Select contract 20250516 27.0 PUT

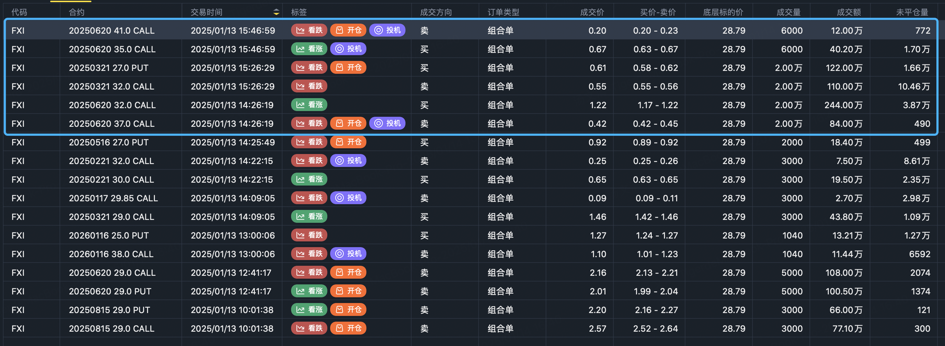109,142
